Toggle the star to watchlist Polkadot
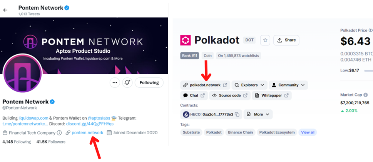 pos(265,40)
